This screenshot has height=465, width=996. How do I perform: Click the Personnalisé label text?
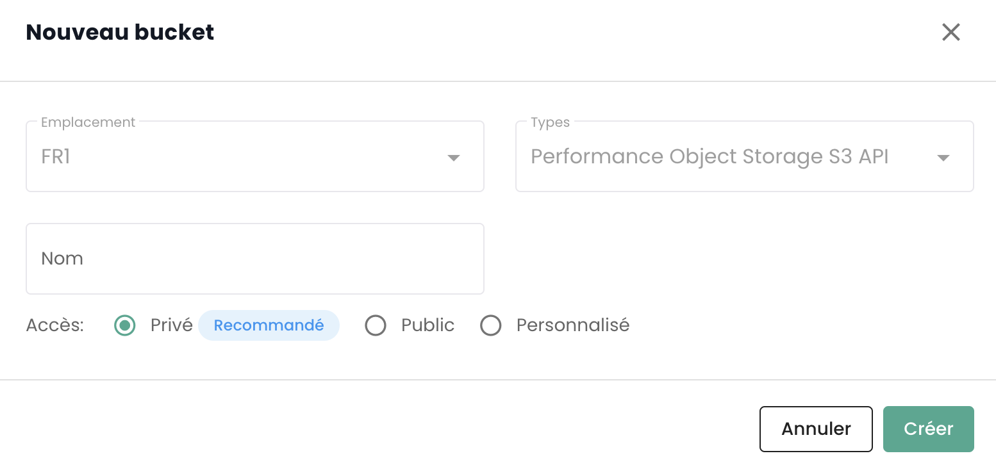coord(572,325)
